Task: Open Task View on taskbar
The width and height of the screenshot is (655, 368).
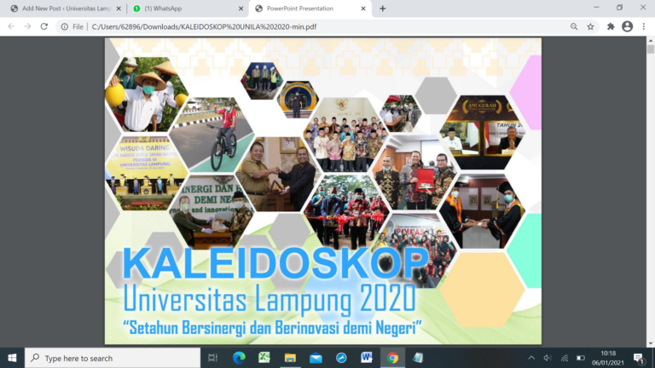Action: click(212, 358)
